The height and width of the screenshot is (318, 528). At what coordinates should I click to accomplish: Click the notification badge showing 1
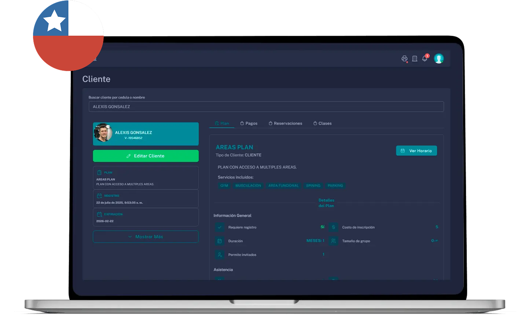pos(427,55)
